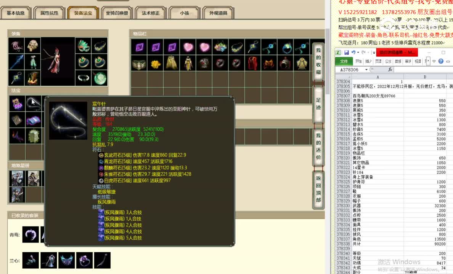View the character portrait in equipment panel

pos(58,62)
